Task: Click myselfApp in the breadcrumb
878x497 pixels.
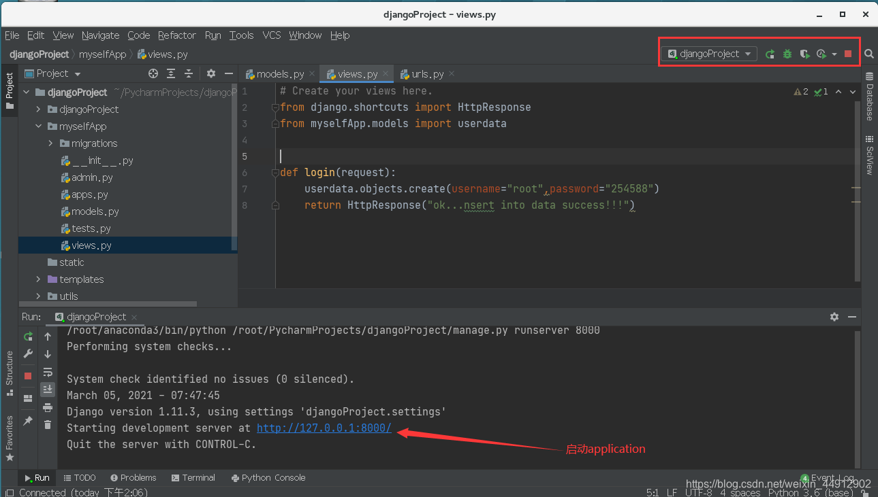Action: pos(103,54)
